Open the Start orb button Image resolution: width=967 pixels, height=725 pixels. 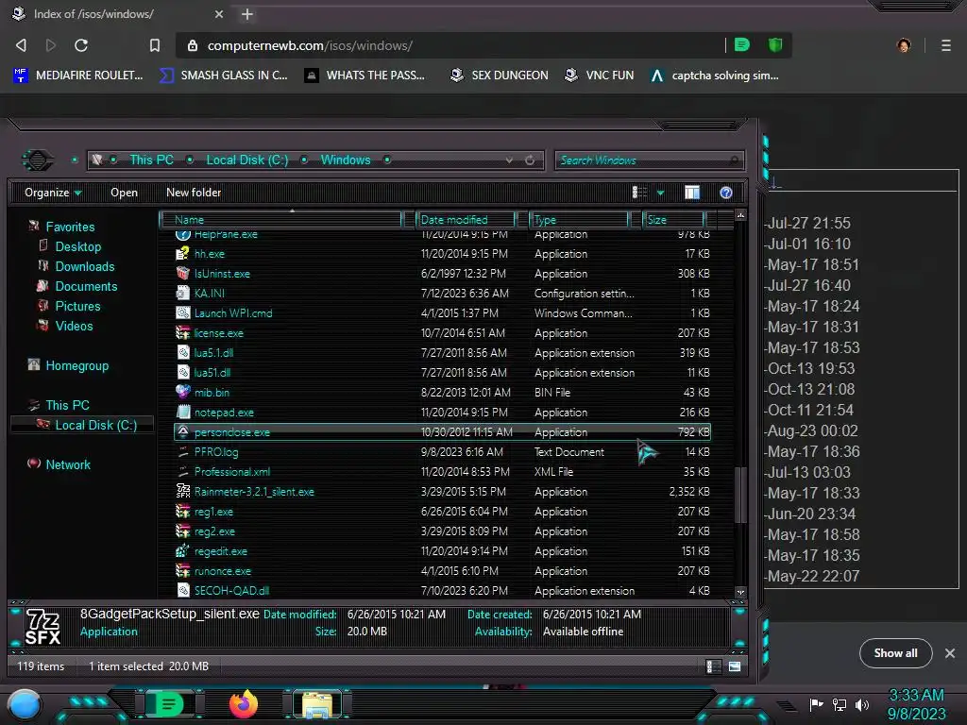coord(25,704)
